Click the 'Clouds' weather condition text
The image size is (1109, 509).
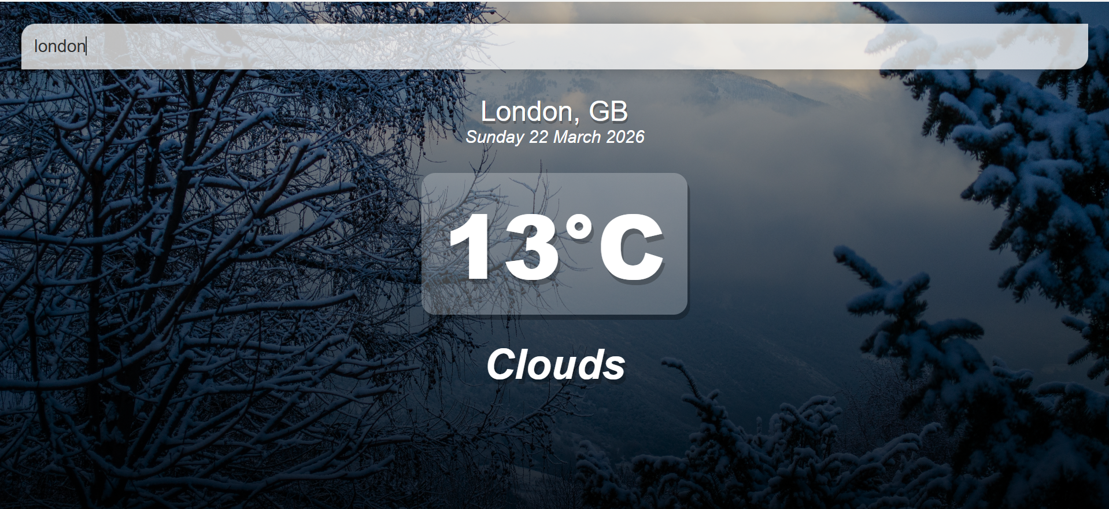coord(556,364)
